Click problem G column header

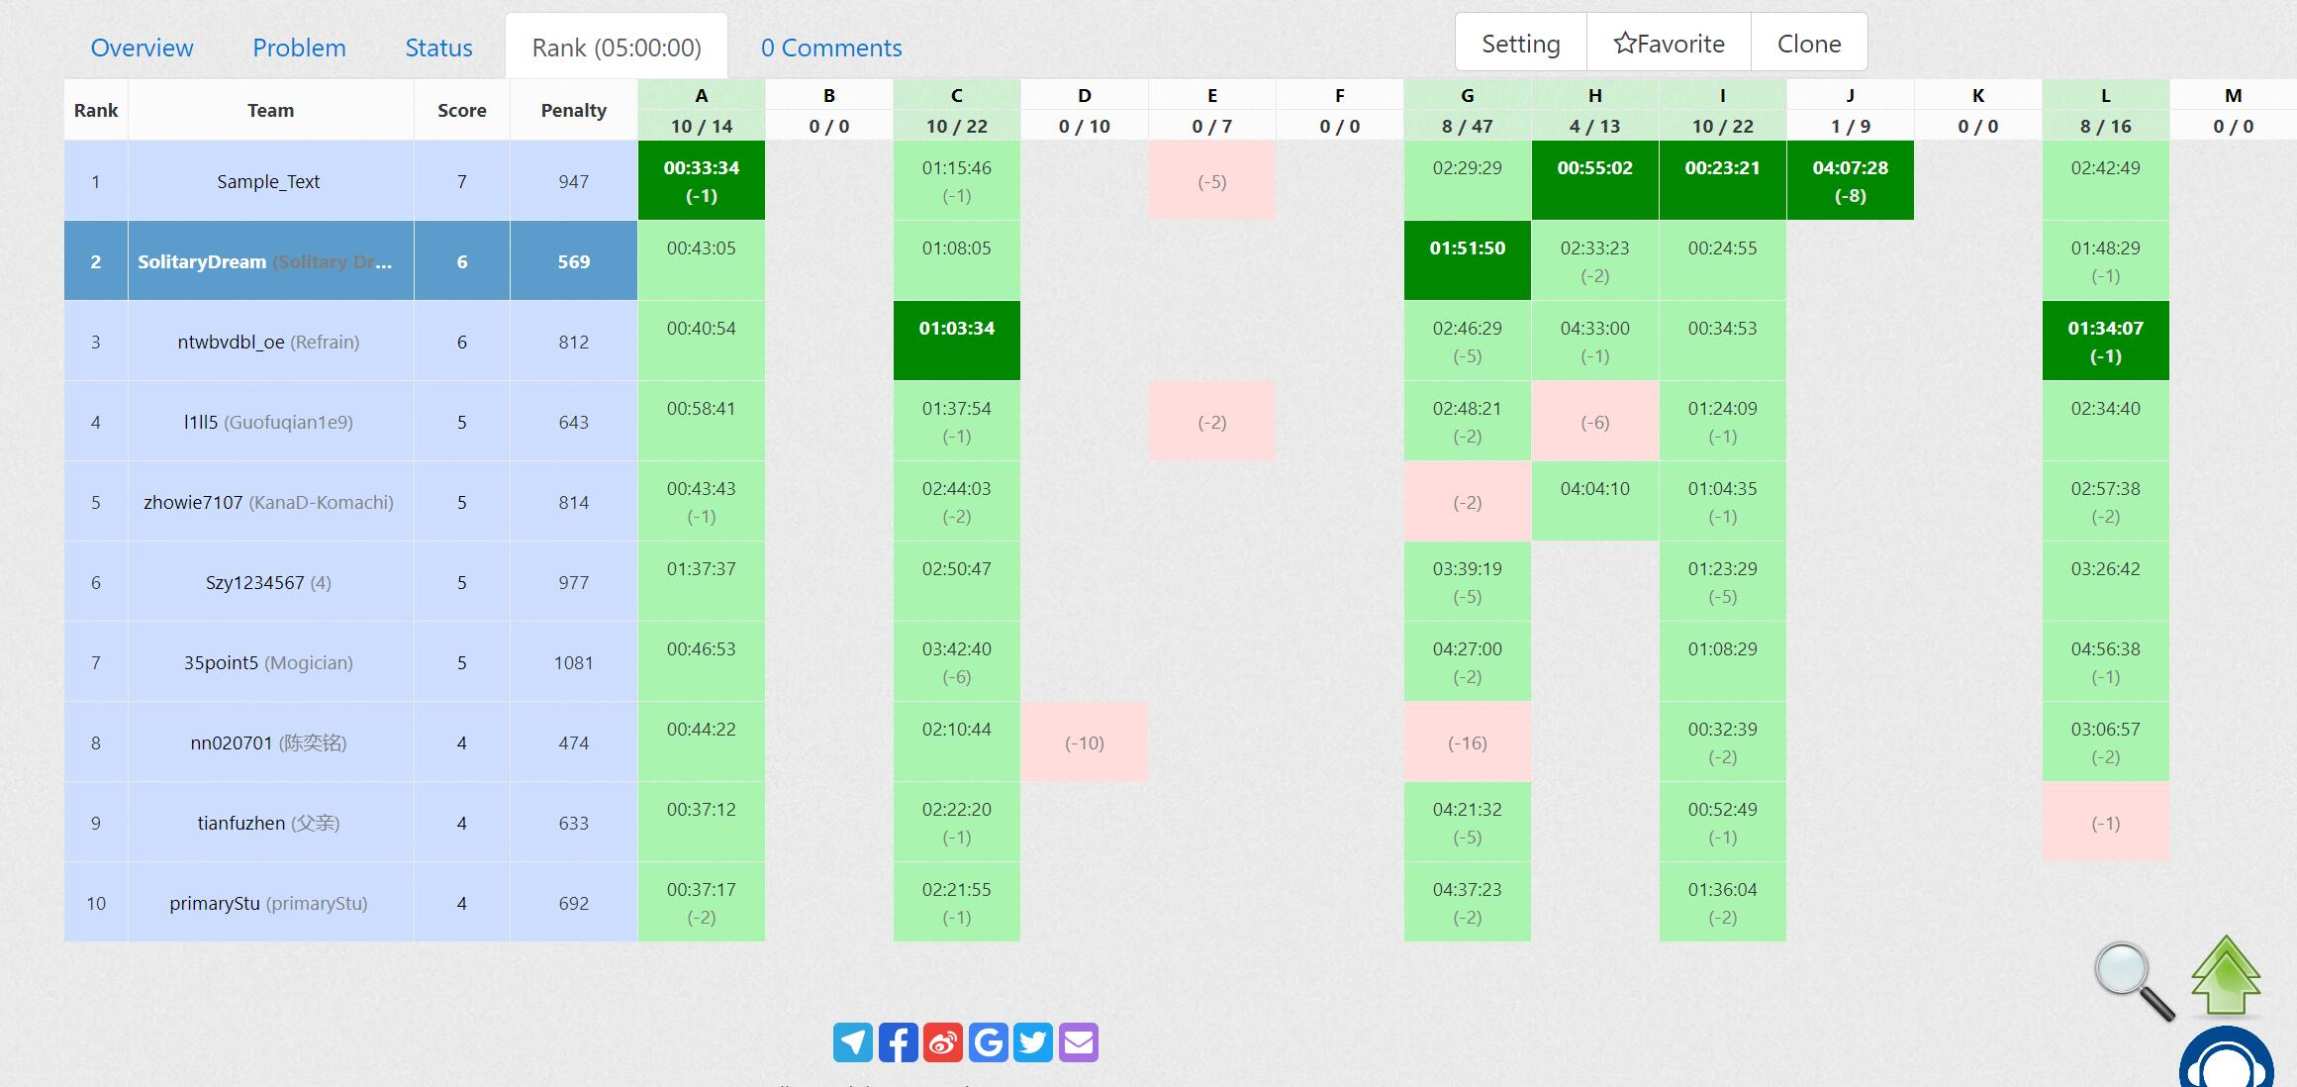[1467, 96]
